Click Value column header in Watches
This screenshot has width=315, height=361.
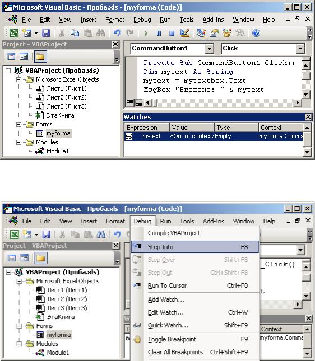pyautogui.click(x=192, y=128)
